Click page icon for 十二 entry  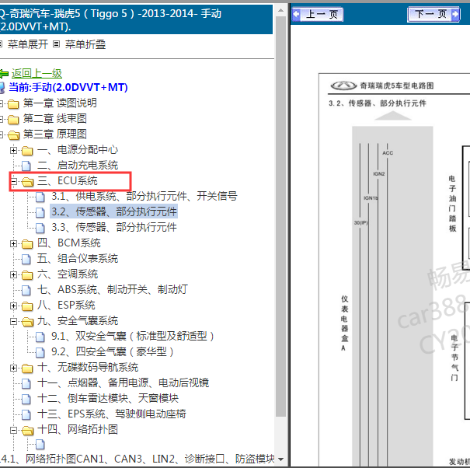[26, 400]
